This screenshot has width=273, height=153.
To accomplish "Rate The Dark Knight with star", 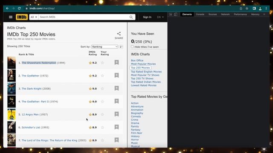I will (x=102, y=89).
